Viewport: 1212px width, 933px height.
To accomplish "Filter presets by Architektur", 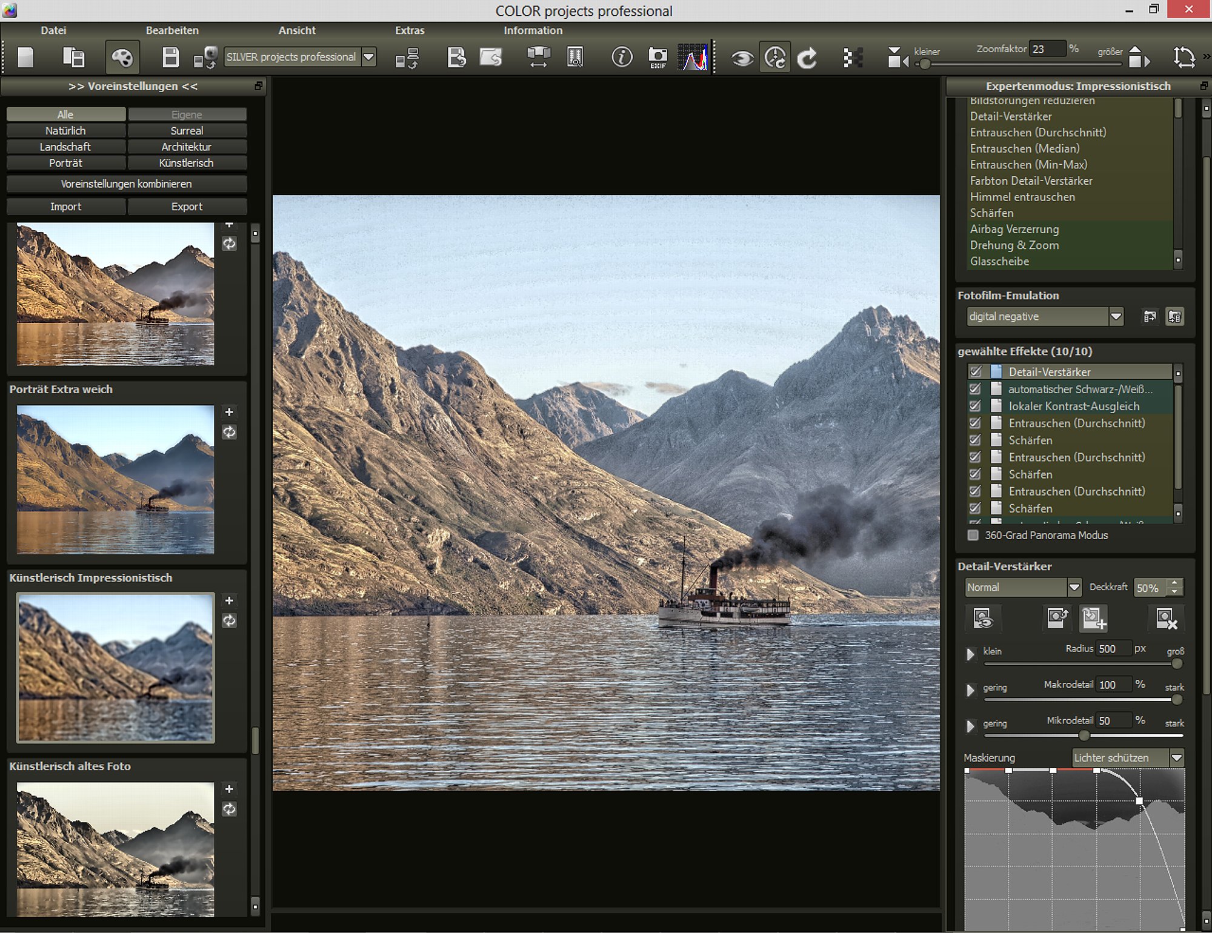I will click(x=187, y=147).
